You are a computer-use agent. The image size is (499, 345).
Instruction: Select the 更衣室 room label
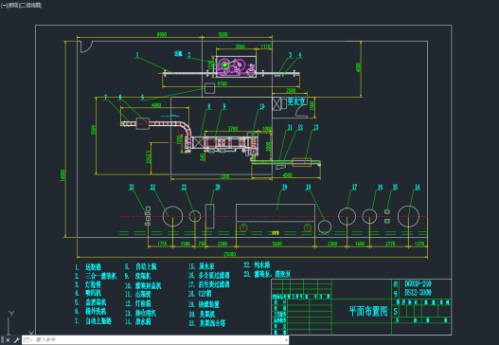pyautogui.click(x=296, y=101)
